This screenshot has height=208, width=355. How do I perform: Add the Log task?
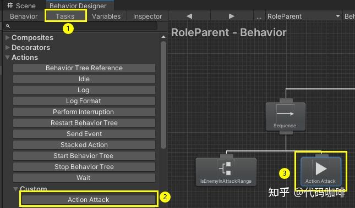84,90
